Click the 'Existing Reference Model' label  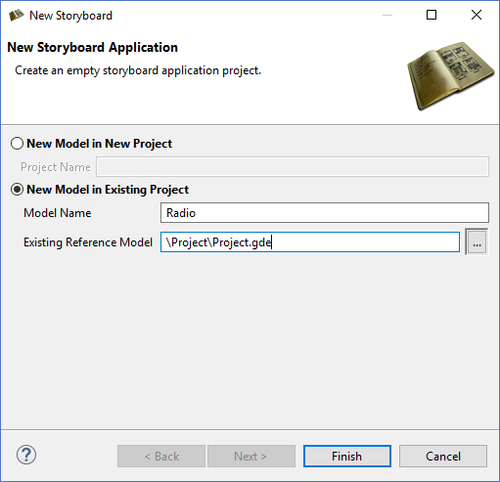pos(88,242)
